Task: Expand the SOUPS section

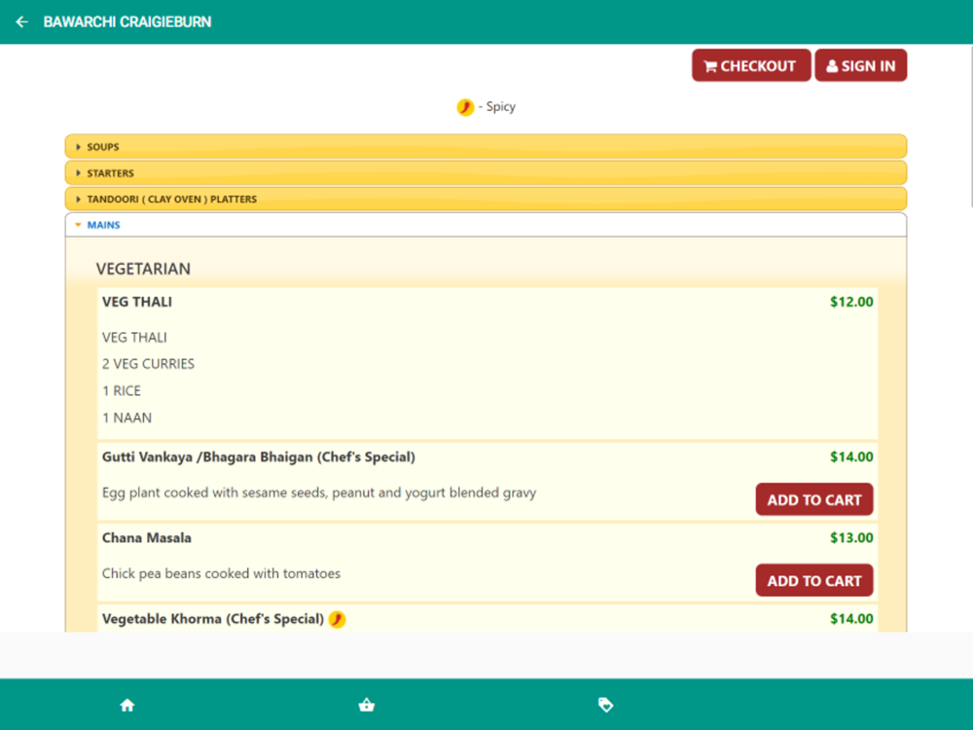Action: coord(486,147)
